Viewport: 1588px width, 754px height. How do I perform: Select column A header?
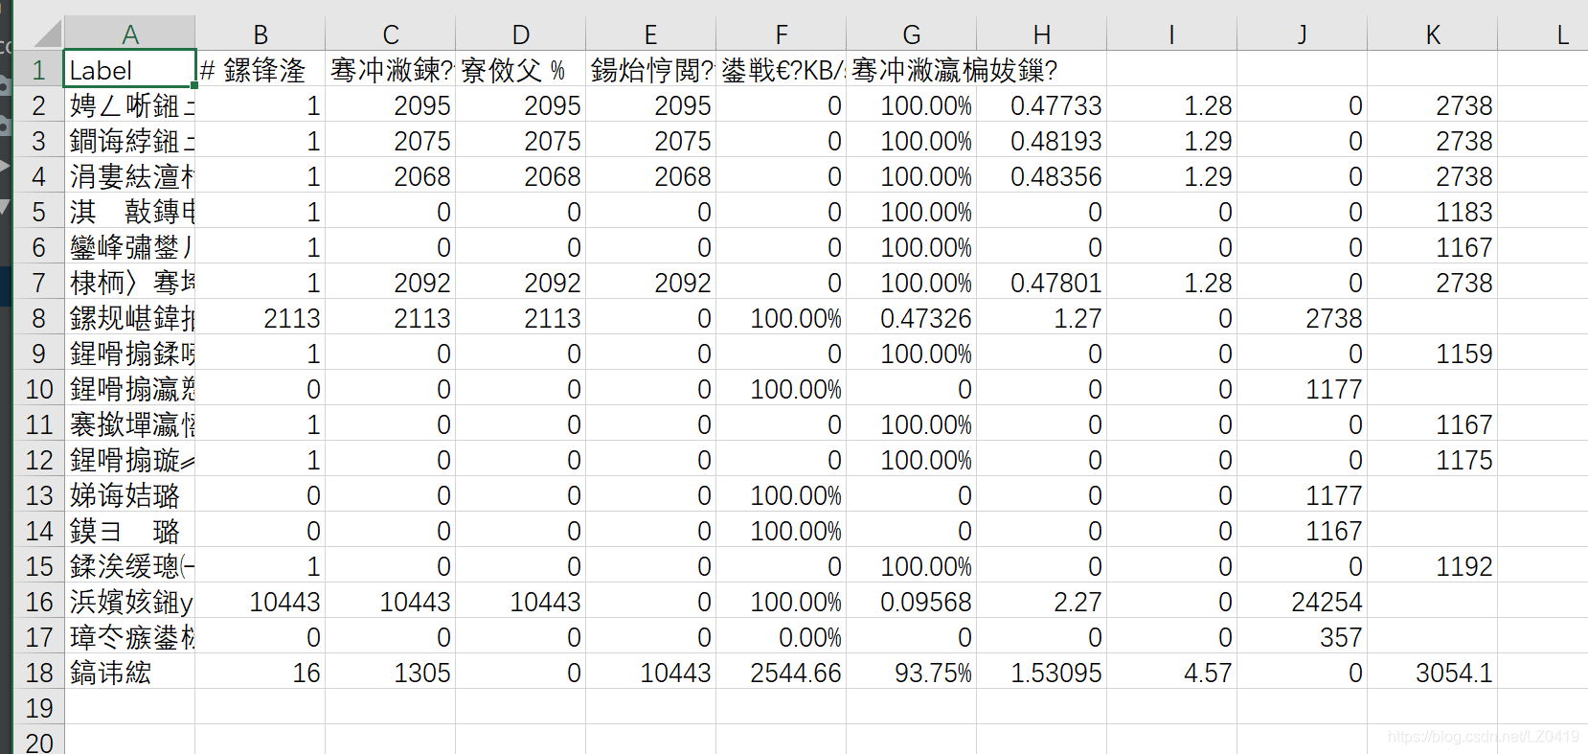pyautogui.click(x=129, y=34)
